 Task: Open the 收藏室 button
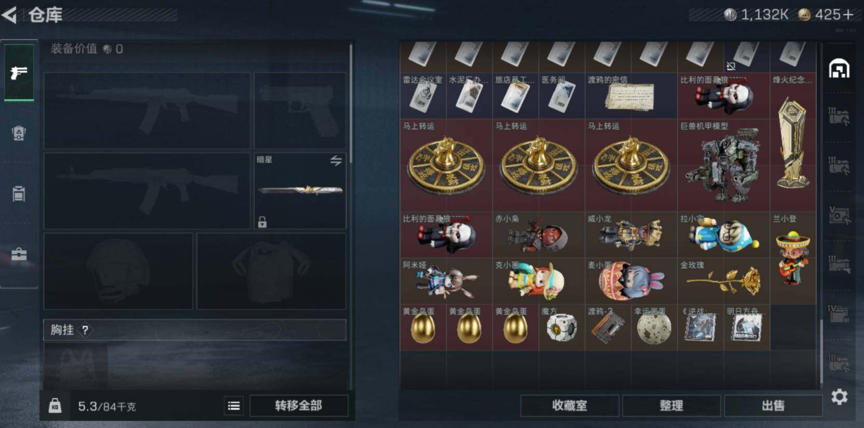click(569, 406)
